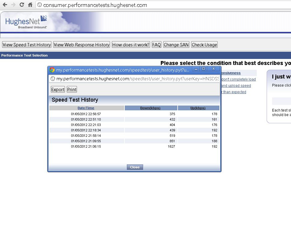
Task: Select the 01/05/2012 22:56:57 entry
Action: coord(86,114)
